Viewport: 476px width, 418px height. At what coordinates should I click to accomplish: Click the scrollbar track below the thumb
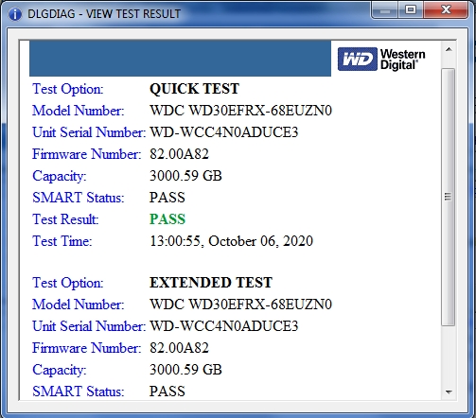coord(449,357)
